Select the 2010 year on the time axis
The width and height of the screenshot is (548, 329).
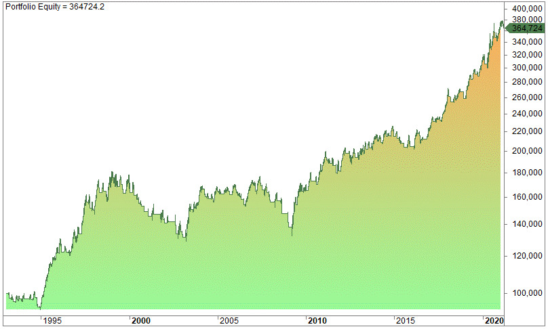click(x=317, y=321)
